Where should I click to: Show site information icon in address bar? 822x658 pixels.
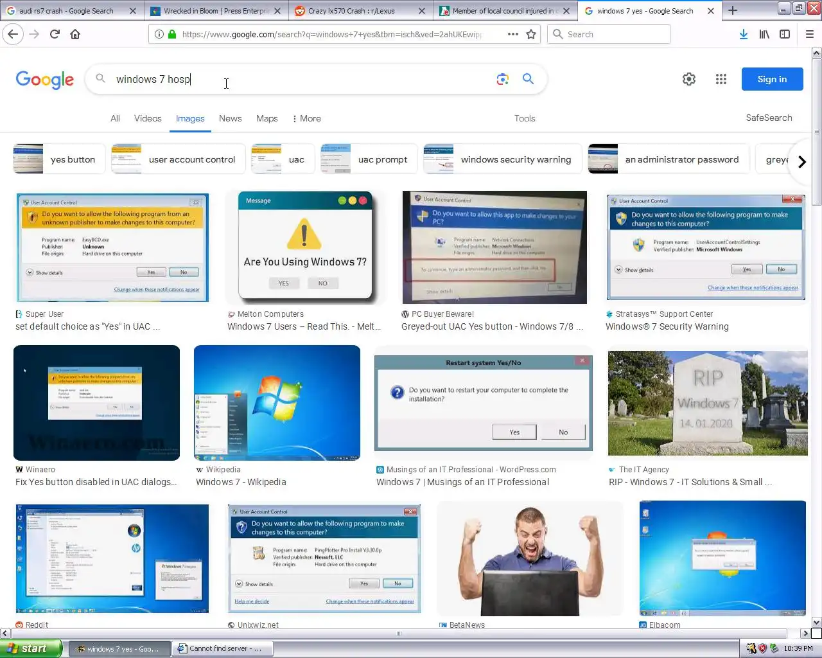click(x=159, y=34)
